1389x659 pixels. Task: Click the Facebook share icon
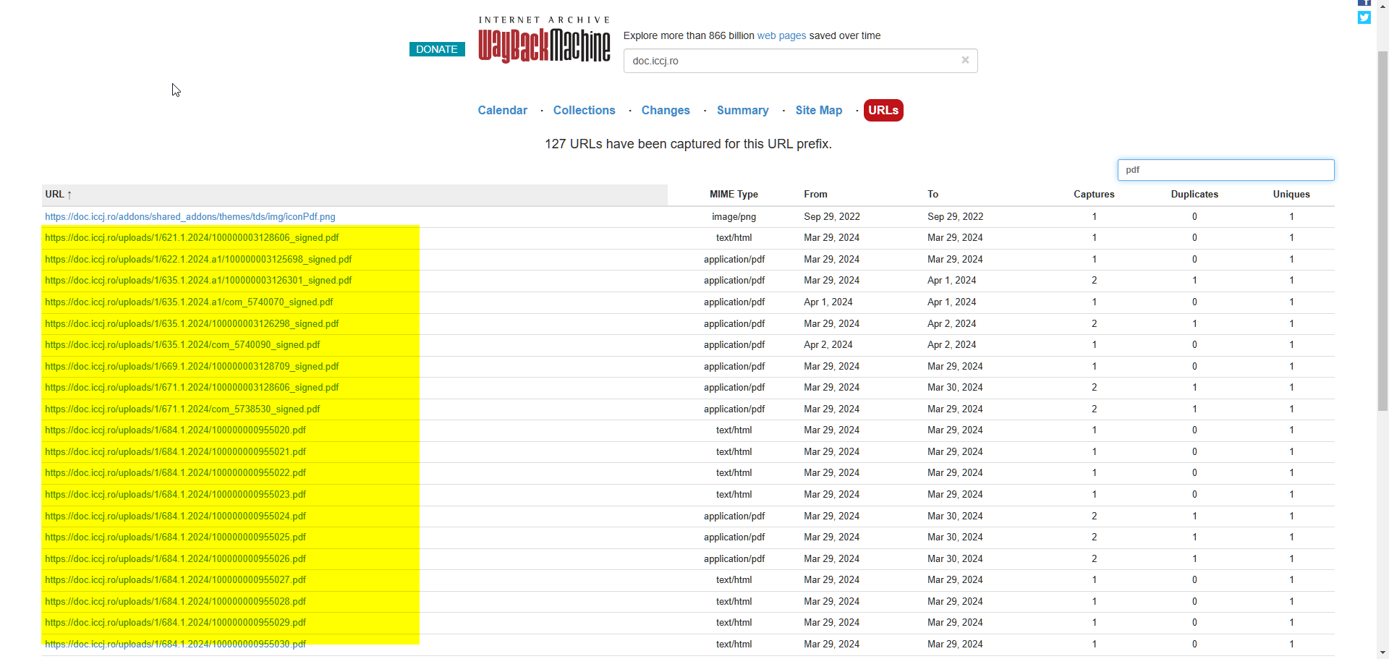[1364, 3]
